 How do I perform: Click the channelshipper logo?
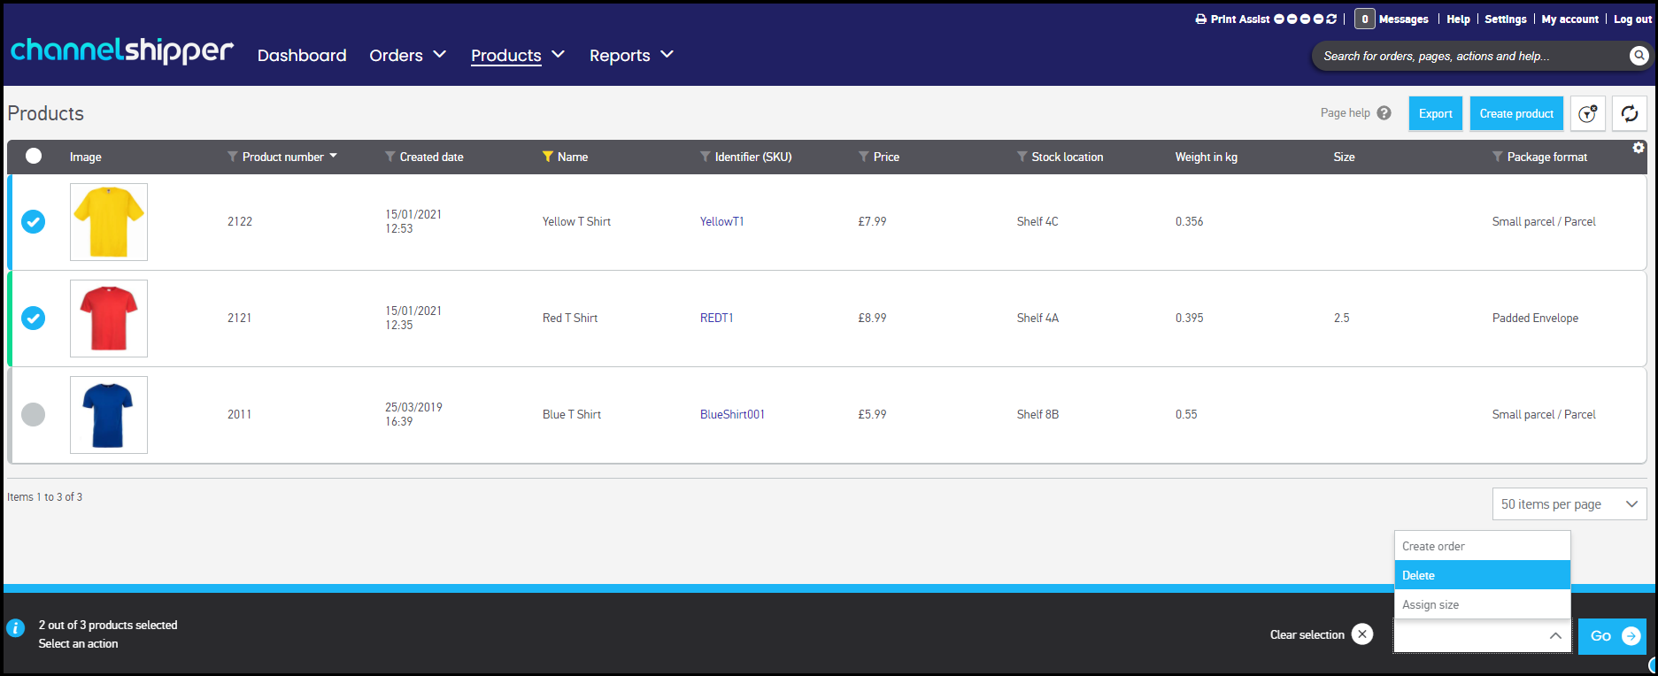coord(122,50)
